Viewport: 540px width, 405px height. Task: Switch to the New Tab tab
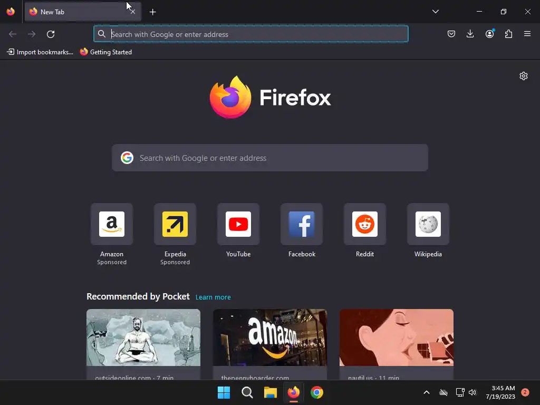(x=83, y=12)
